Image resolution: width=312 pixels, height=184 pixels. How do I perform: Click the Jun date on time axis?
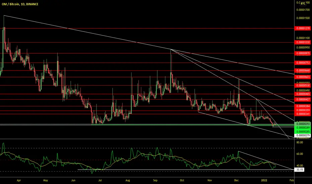tap(73, 180)
